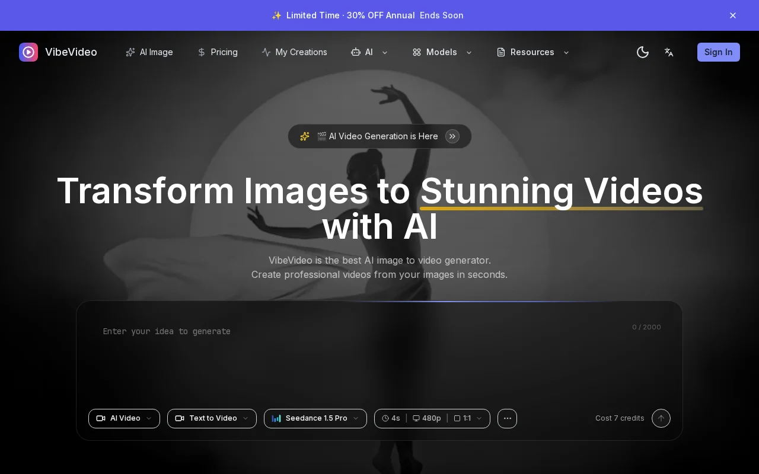
Task: Toggle dark mode with moon icon
Action: [x=643, y=52]
